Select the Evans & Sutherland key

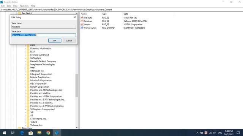click(x=39, y=55)
